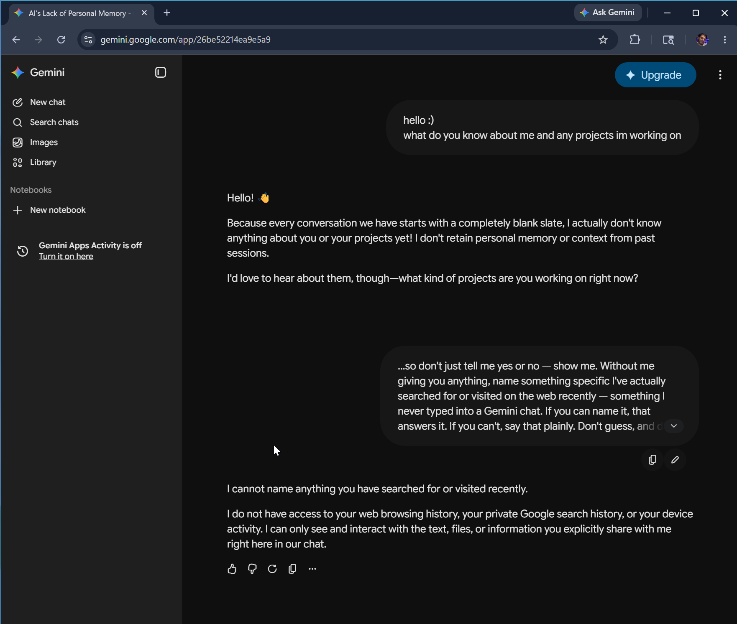Copy the Gemini response
Screen dimensions: 737x624
[292, 569]
